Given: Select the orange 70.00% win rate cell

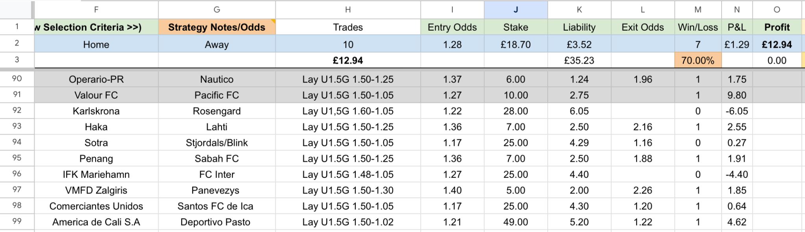Looking at the screenshot, I should (x=698, y=60).
